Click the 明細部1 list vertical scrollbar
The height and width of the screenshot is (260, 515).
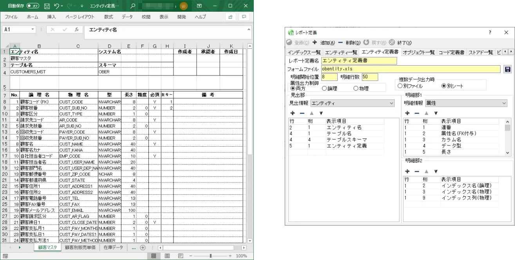pos(508,137)
